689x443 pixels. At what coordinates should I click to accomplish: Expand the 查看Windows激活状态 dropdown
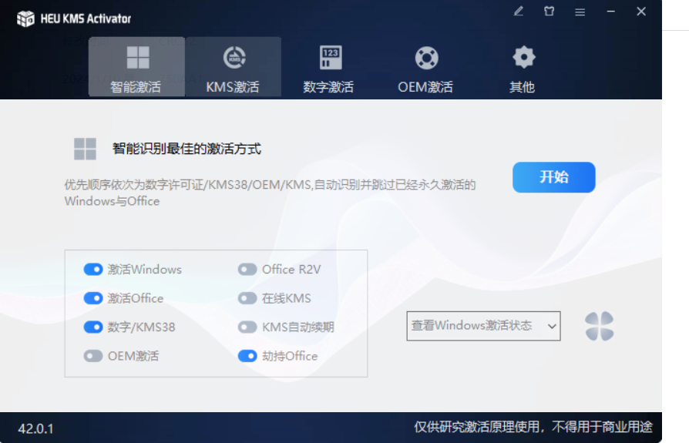[483, 326]
